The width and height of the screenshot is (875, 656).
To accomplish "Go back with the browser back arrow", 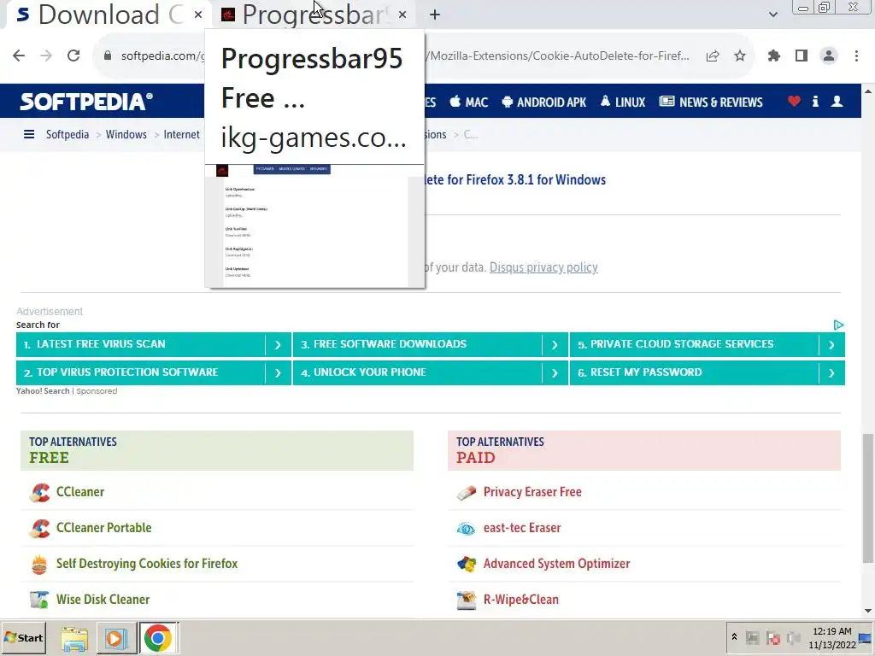I will pos(19,56).
